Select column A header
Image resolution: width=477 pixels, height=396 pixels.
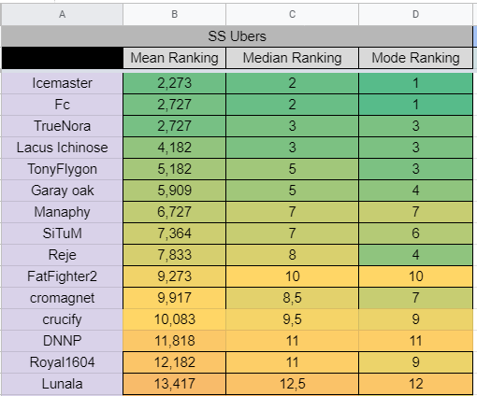(63, 14)
